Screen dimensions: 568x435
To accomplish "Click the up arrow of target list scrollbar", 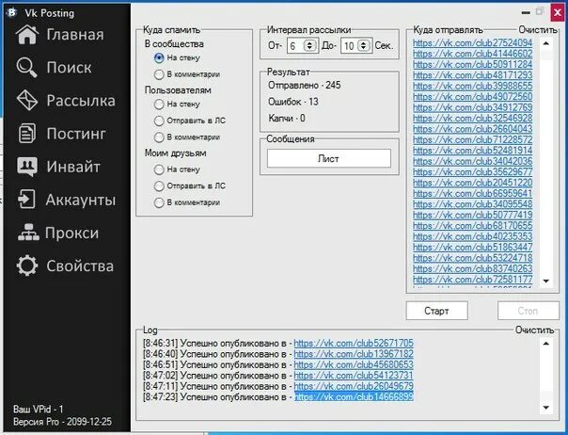I will click(x=546, y=43).
